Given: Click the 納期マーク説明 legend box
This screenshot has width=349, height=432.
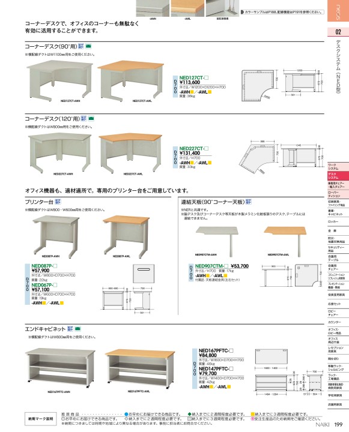Looking at the screenshot, I should [x=41, y=419].
